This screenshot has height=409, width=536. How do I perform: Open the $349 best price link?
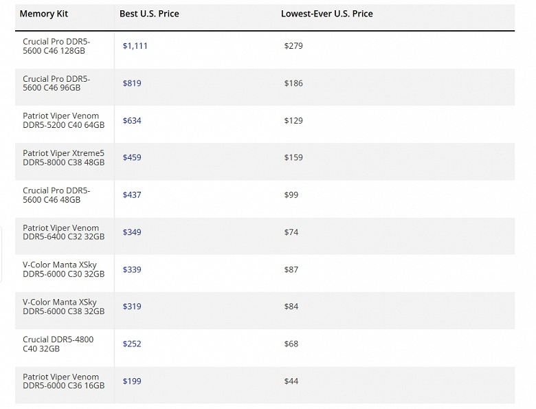point(131,232)
